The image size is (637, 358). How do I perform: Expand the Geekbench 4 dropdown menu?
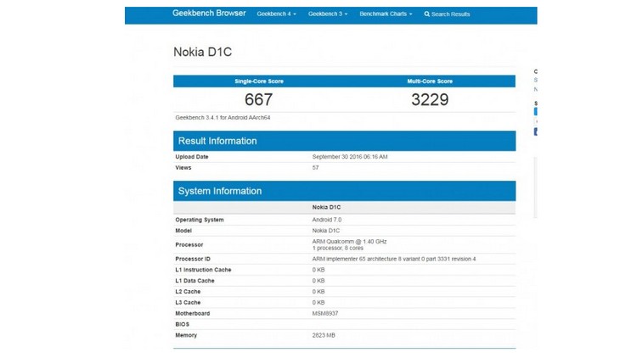click(276, 14)
